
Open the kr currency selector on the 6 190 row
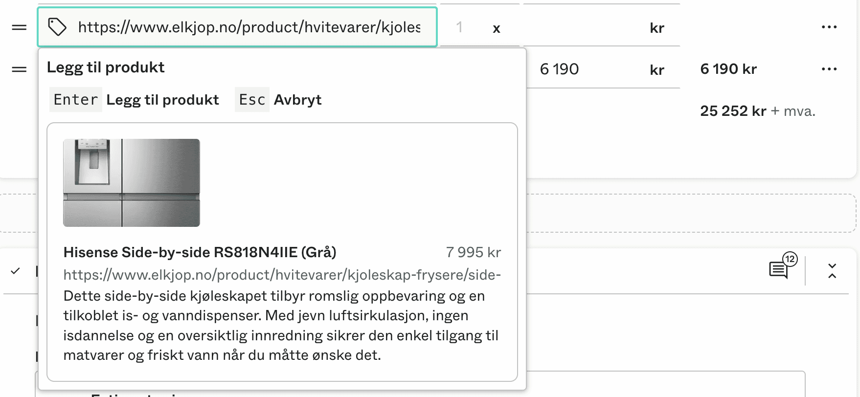(x=657, y=69)
